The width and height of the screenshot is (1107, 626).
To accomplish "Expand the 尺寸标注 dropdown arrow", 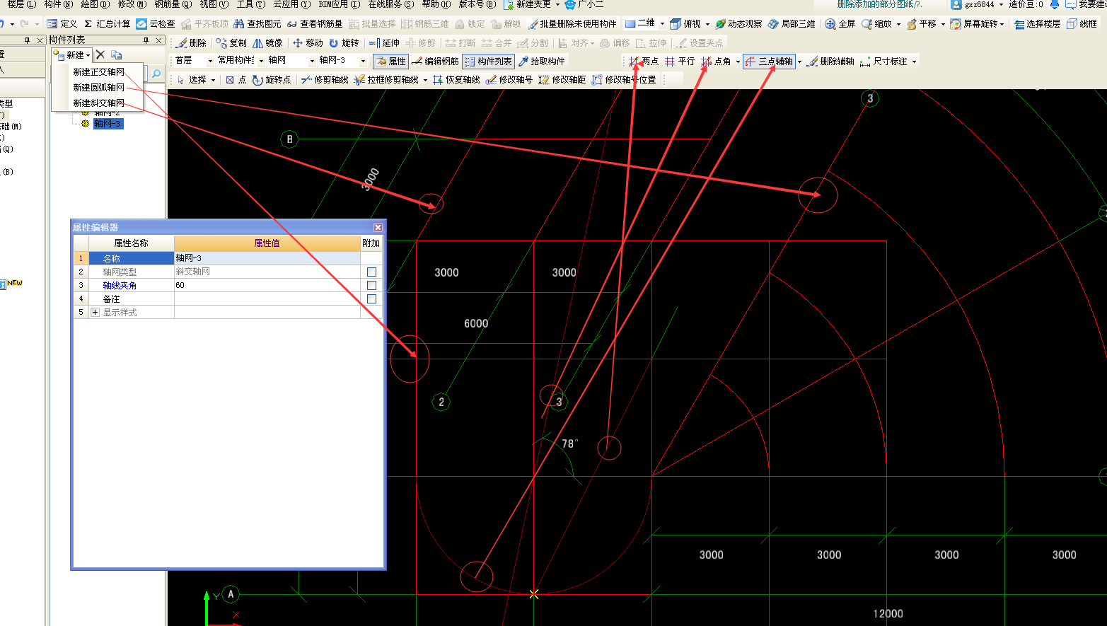I will 914,62.
